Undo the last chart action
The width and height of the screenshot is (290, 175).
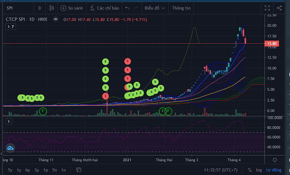(x=128, y=8)
